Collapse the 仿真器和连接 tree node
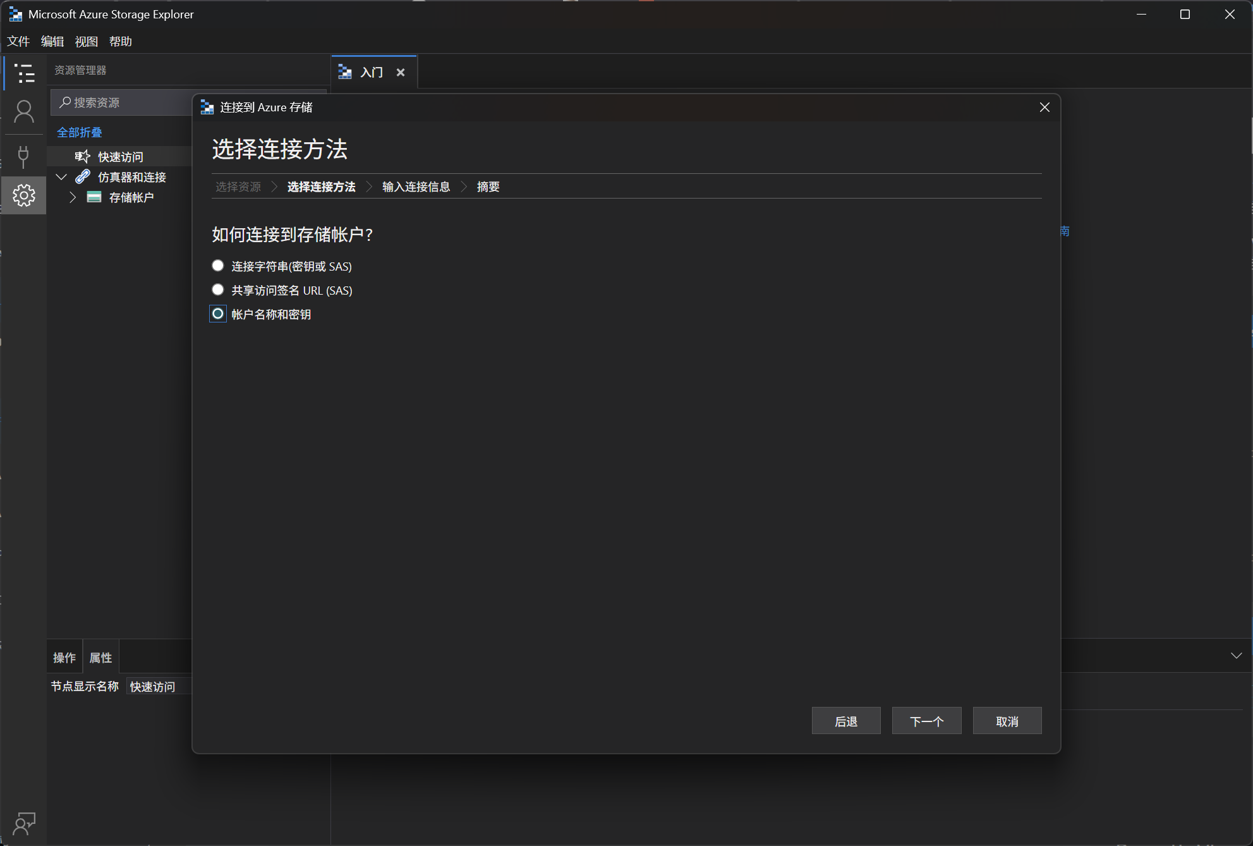This screenshot has height=846, width=1253. [x=61, y=177]
